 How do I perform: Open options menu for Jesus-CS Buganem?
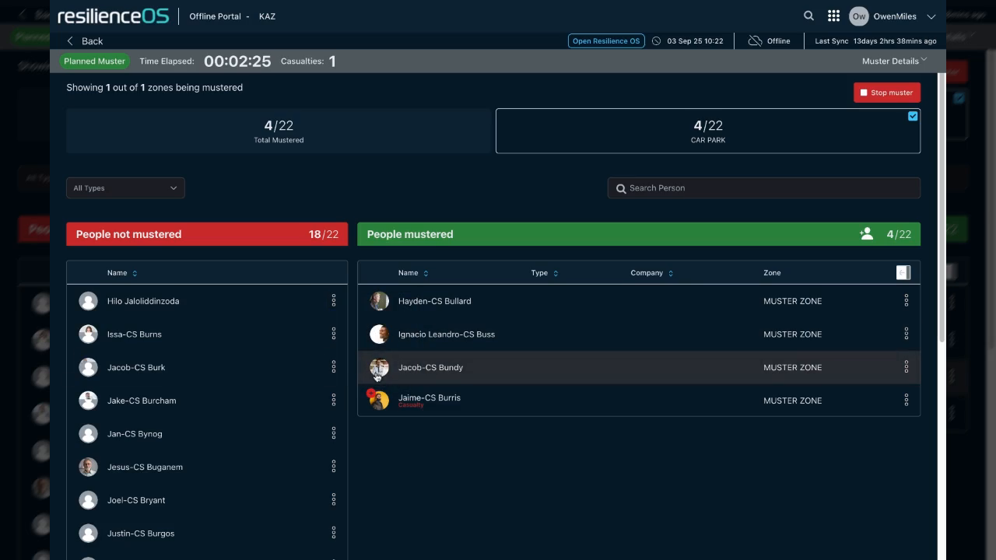pyautogui.click(x=334, y=466)
